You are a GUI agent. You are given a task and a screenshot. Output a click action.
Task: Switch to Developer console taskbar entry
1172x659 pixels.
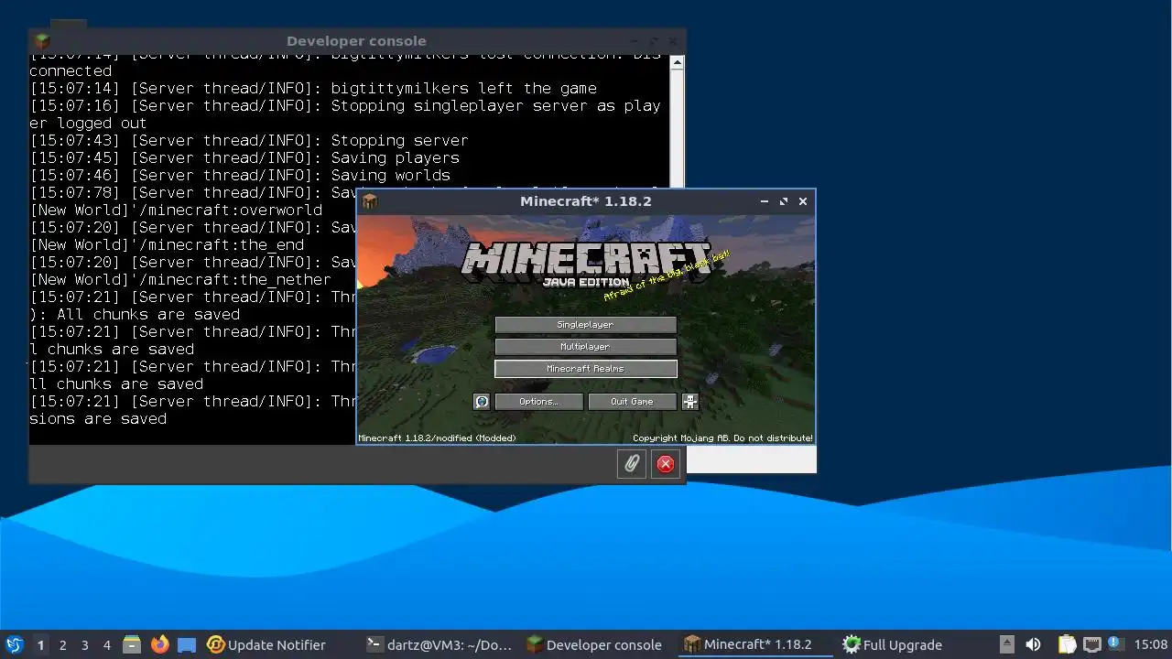(x=594, y=644)
